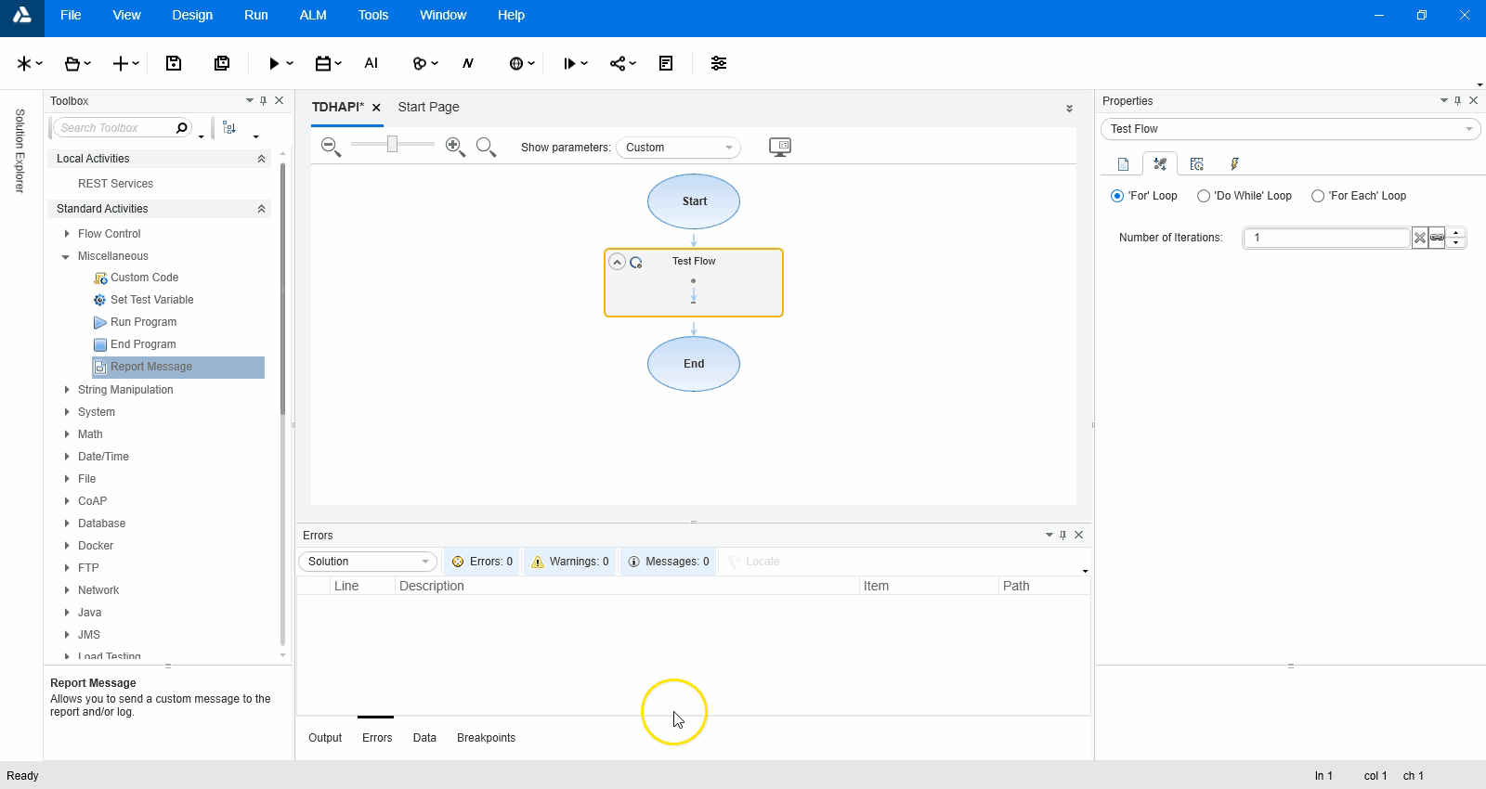Click the options sliders icon in toolbar
The image size is (1486, 789).
[x=718, y=63]
